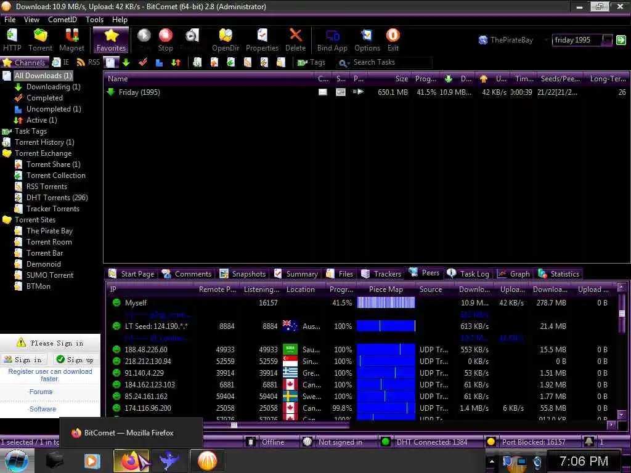Click the Exit toolbar button
Screen dimensions: 631x473
[x=393, y=40]
